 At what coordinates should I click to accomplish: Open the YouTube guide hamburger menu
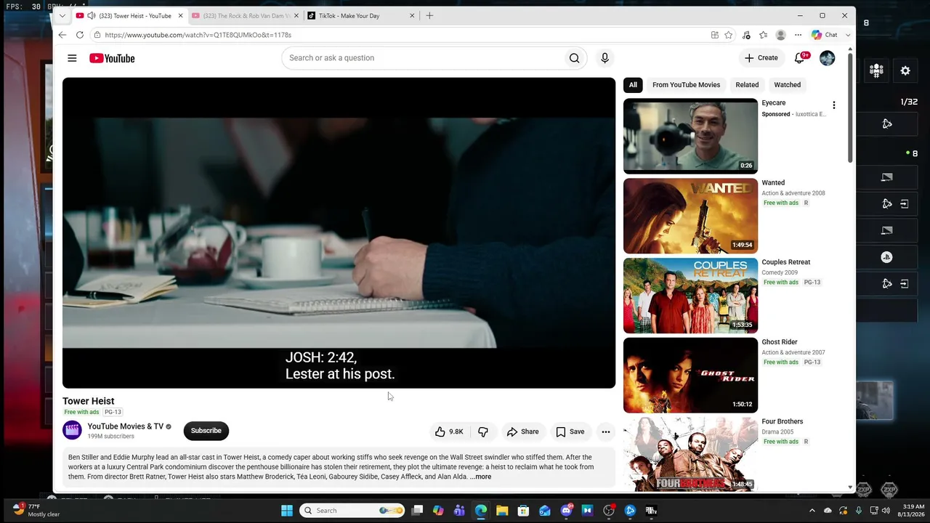point(72,58)
